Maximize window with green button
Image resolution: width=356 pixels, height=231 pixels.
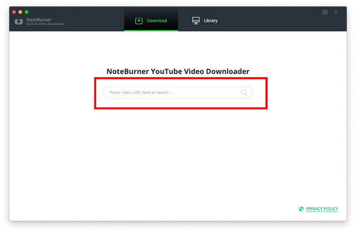[27, 12]
